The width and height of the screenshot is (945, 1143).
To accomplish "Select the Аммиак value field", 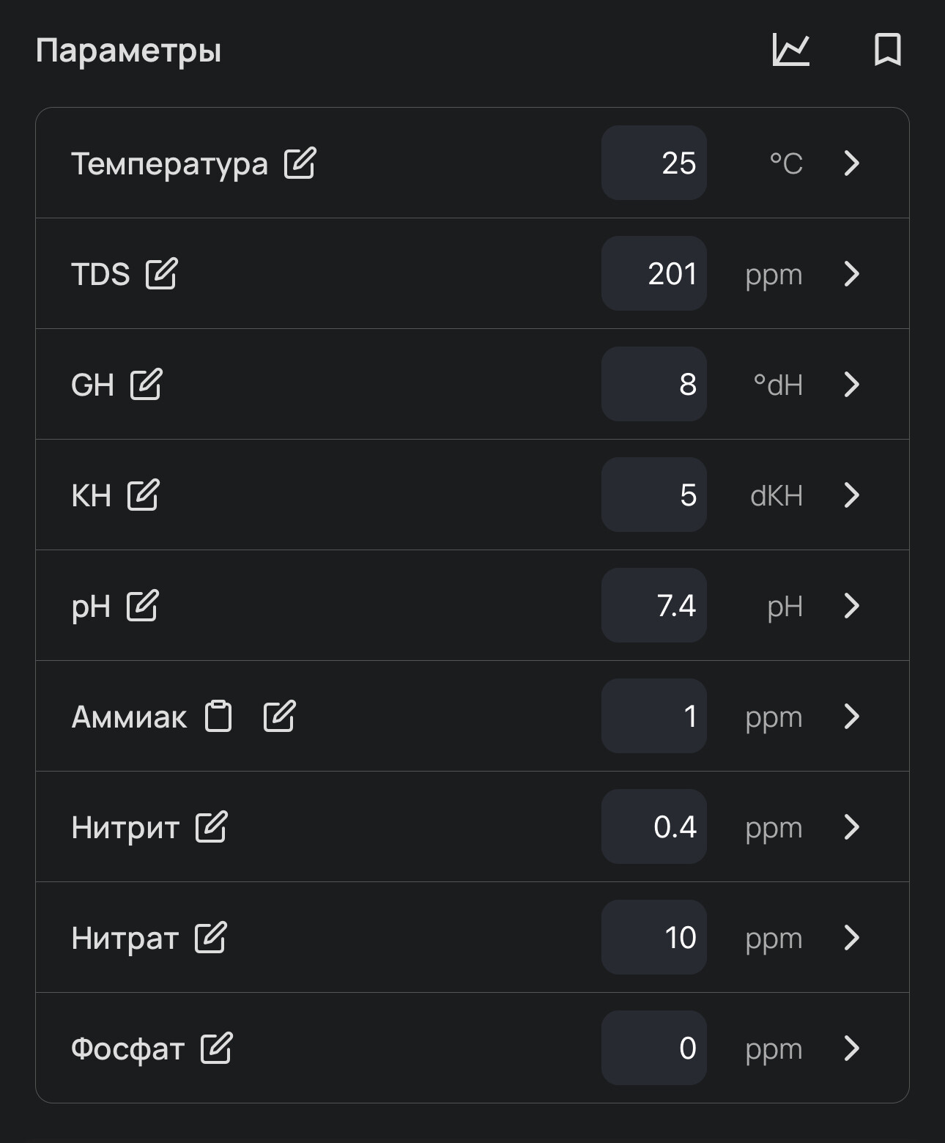I will [x=654, y=716].
